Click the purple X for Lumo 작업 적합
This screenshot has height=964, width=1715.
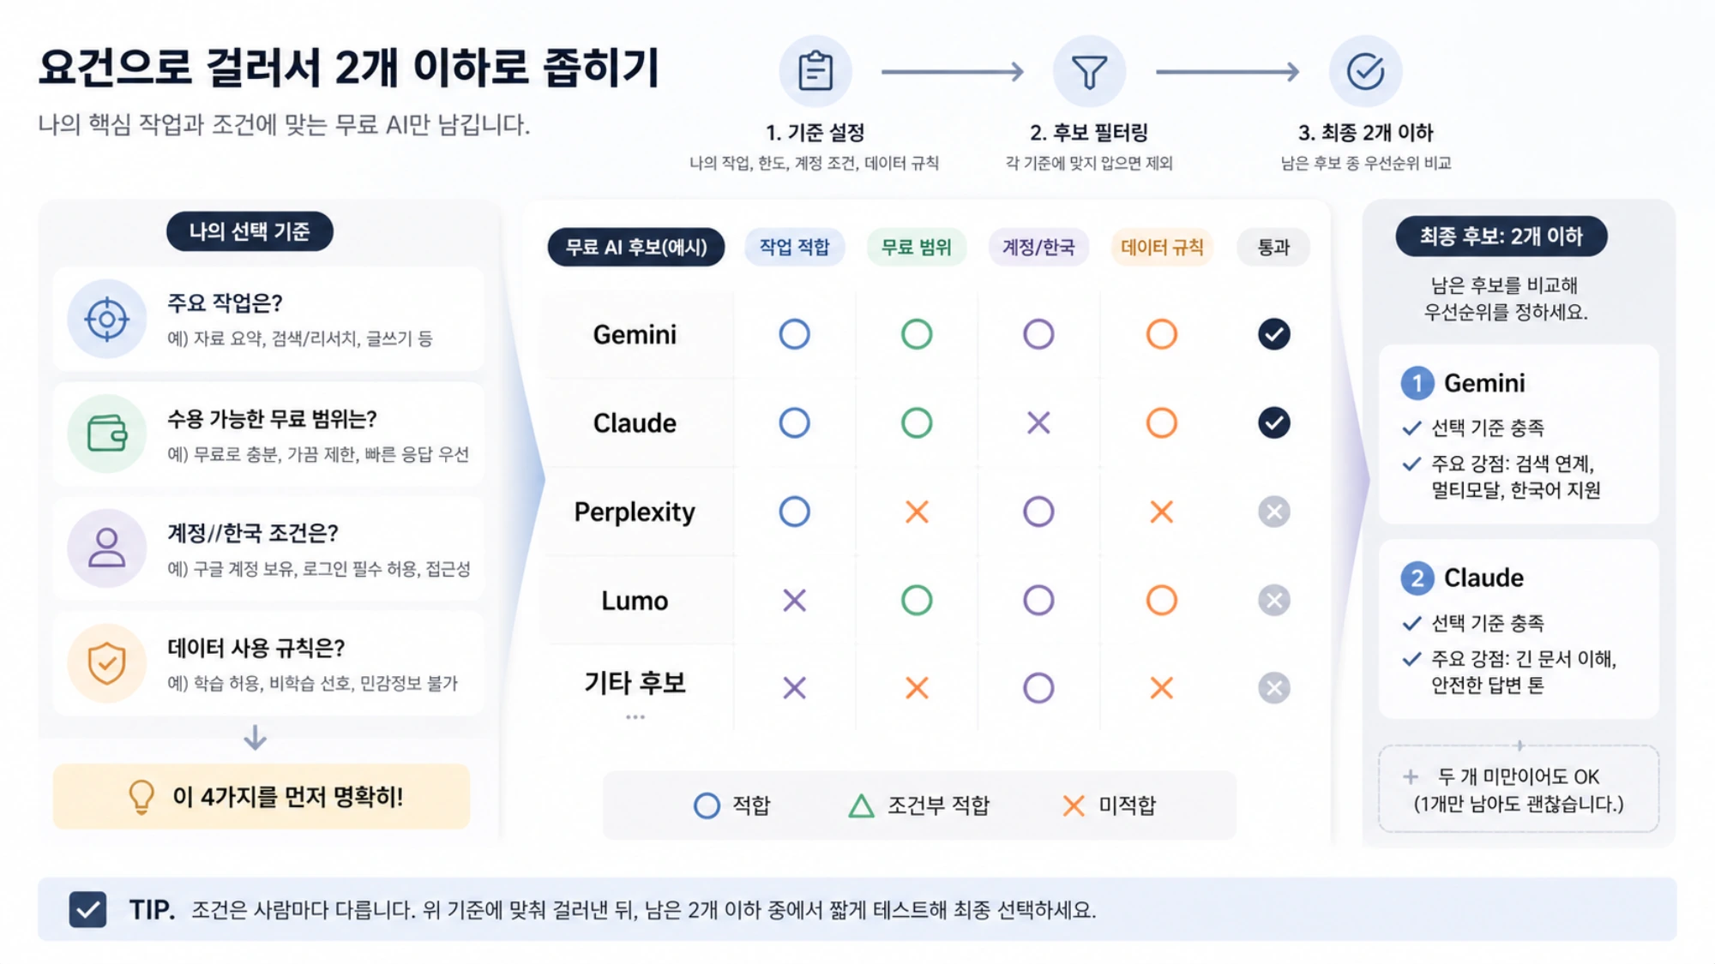794,601
